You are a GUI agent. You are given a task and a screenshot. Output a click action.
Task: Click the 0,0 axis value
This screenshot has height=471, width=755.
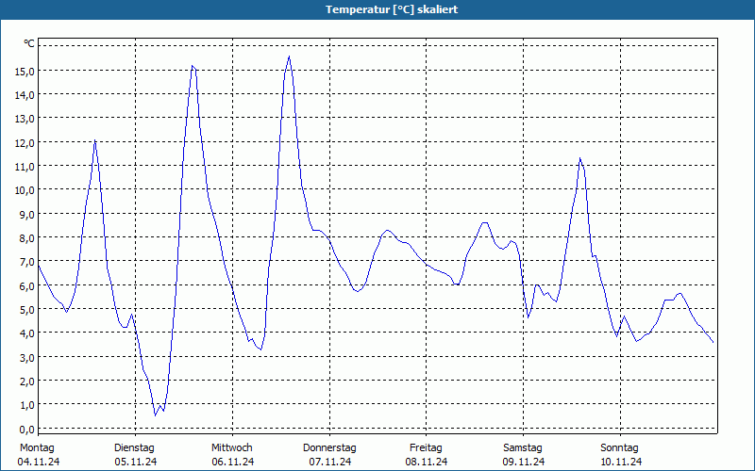[x=27, y=429]
